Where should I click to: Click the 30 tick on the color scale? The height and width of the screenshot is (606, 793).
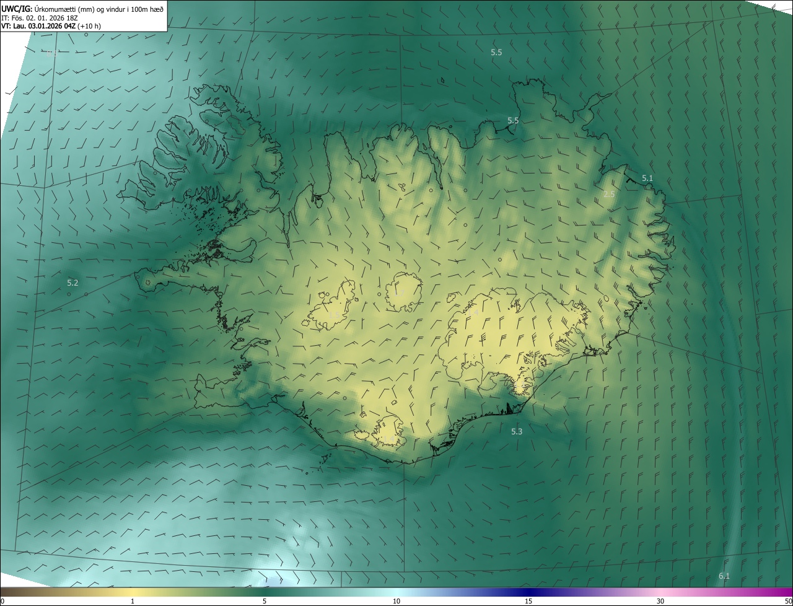(x=660, y=601)
